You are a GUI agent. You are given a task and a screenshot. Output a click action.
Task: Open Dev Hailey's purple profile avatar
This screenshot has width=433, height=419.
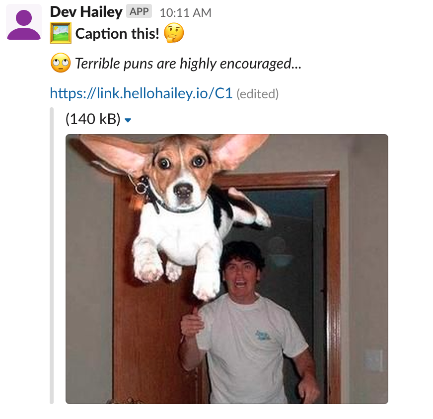tap(24, 22)
